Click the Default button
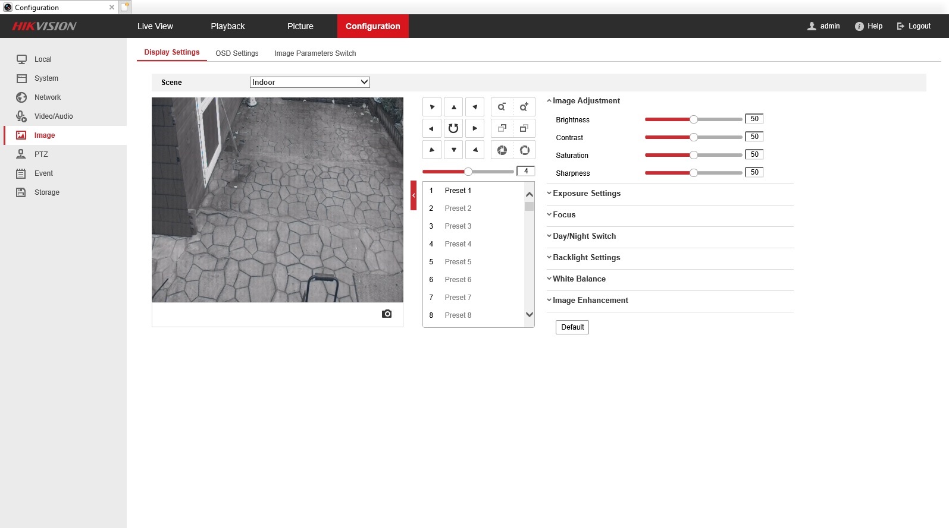949x528 pixels. coord(572,327)
